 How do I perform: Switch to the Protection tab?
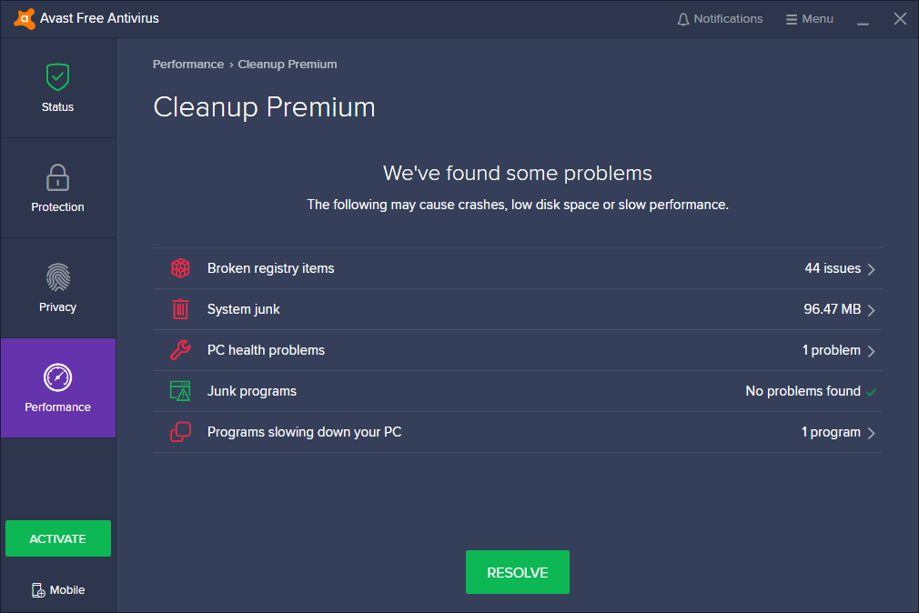(x=57, y=187)
